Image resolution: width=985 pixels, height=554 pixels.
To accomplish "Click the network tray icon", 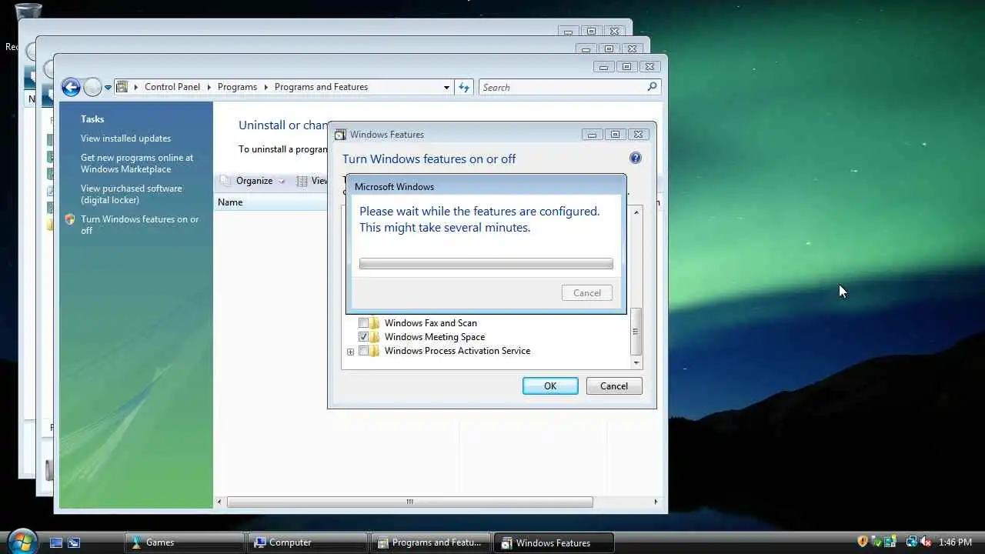I will (911, 542).
